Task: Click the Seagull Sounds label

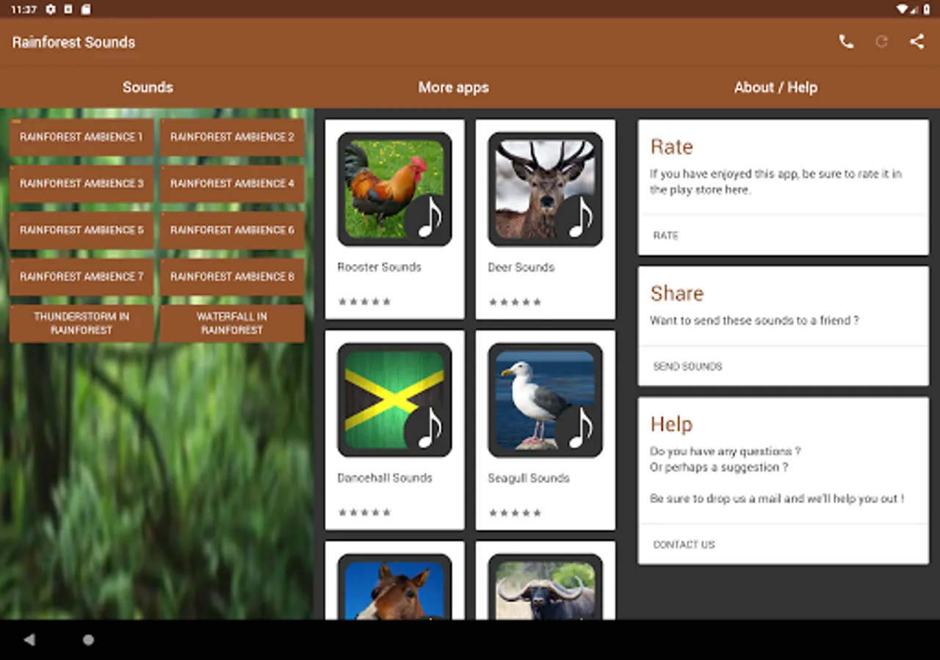Action: pos(529,477)
